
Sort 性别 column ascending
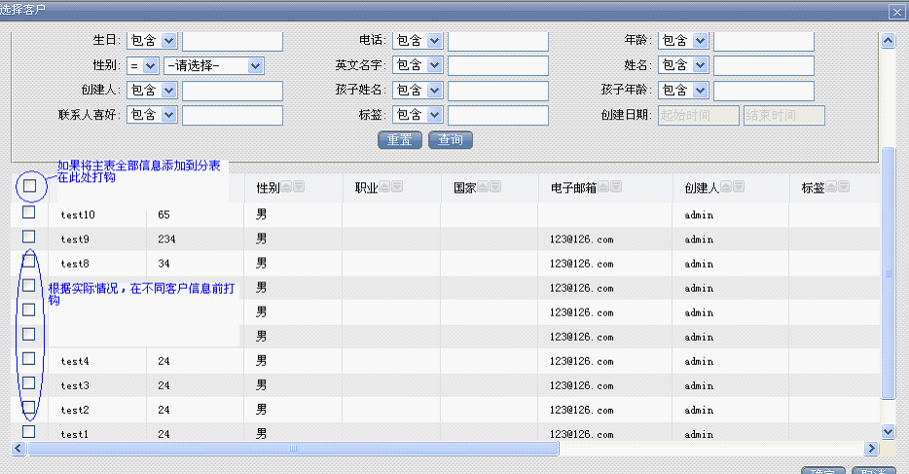(288, 187)
